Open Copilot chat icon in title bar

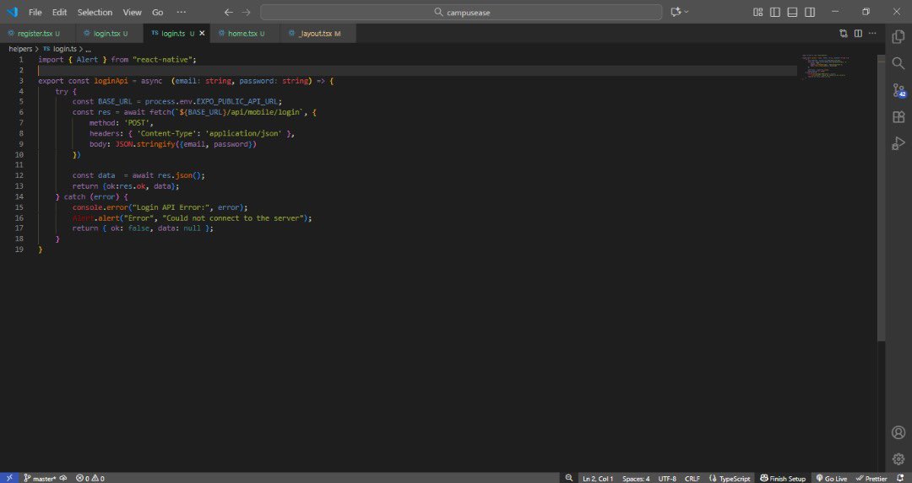[676, 12]
